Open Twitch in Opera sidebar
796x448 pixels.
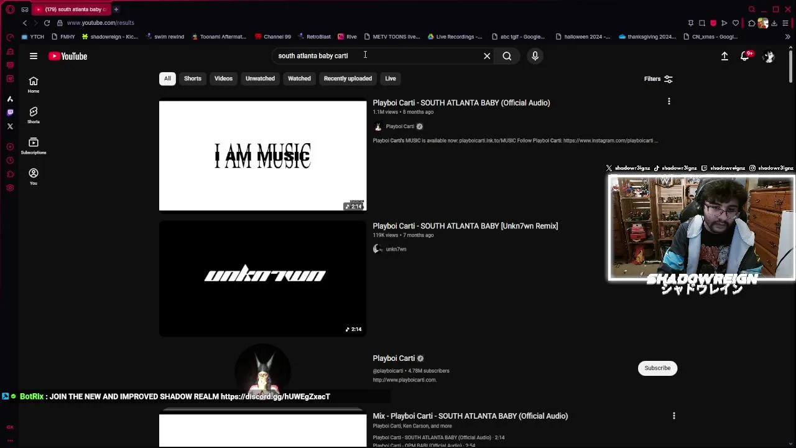10,113
